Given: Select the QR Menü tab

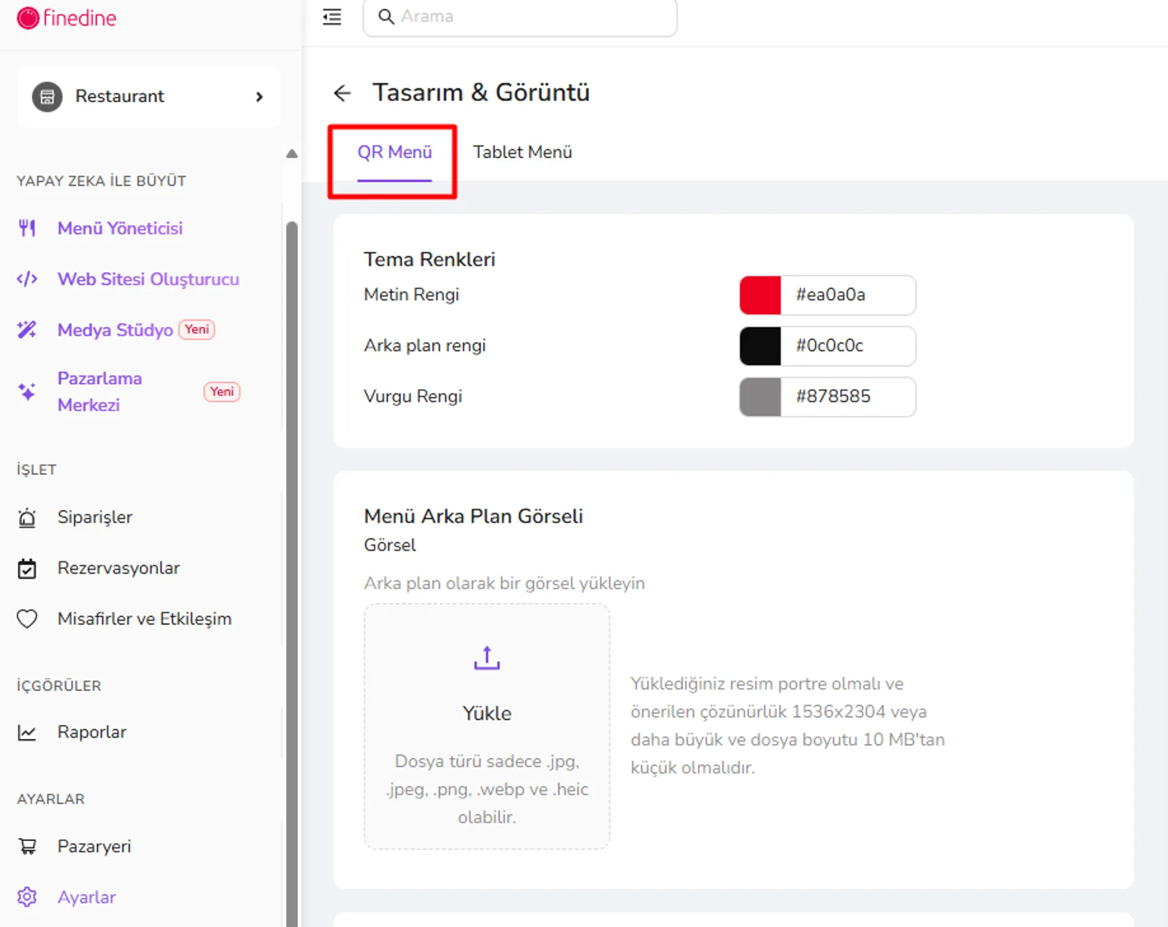Looking at the screenshot, I should click(394, 152).
